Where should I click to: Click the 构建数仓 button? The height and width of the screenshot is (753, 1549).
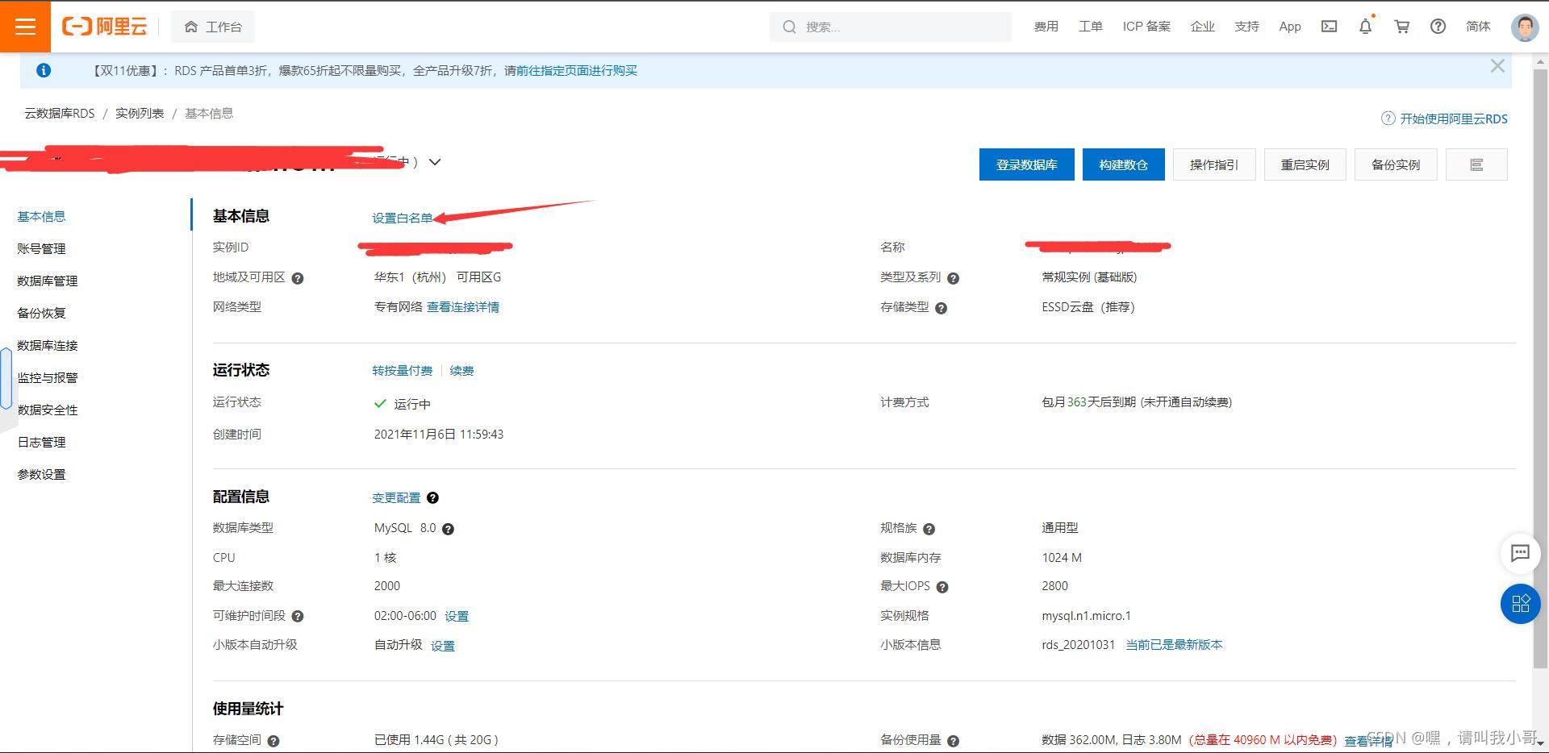(1123, 164)
